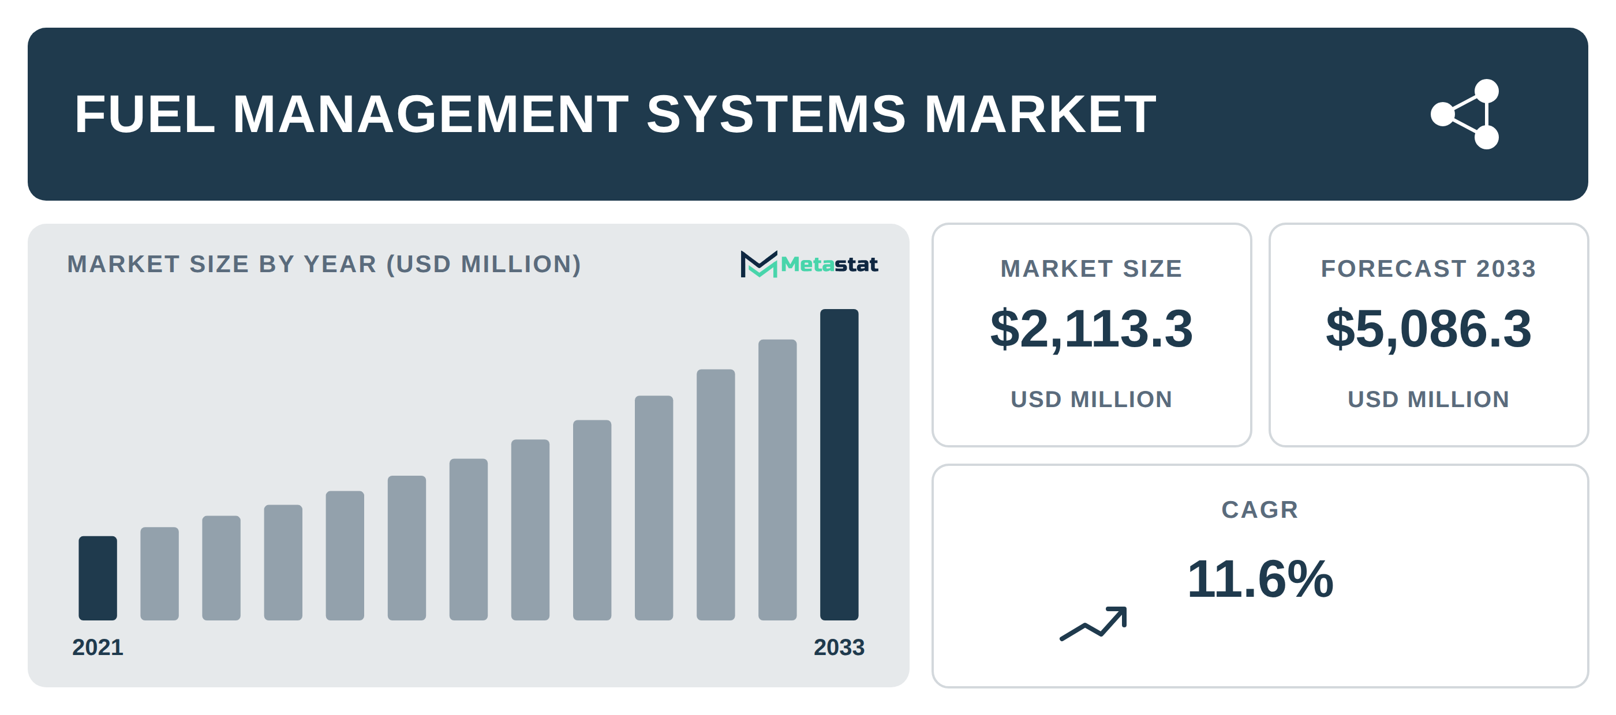Click USD MILLION under the forecast value

tap(1428, 399)
